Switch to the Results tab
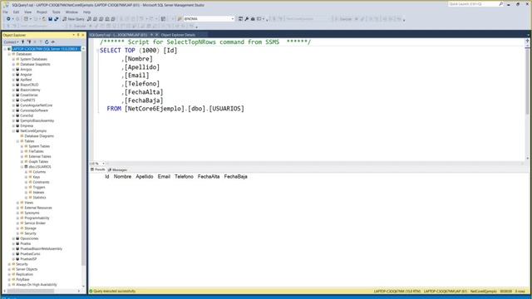 tap(98, 169)
